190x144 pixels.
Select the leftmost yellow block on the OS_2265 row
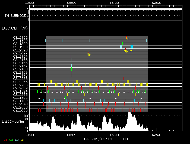[x=51, y=82]
